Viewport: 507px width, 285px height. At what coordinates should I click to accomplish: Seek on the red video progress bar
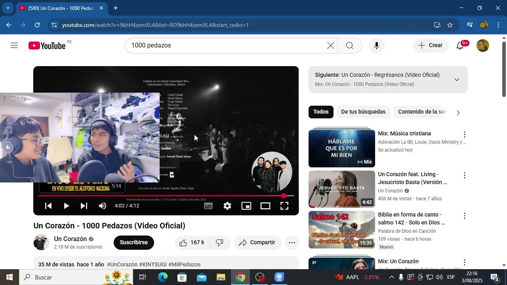[166, 196]
